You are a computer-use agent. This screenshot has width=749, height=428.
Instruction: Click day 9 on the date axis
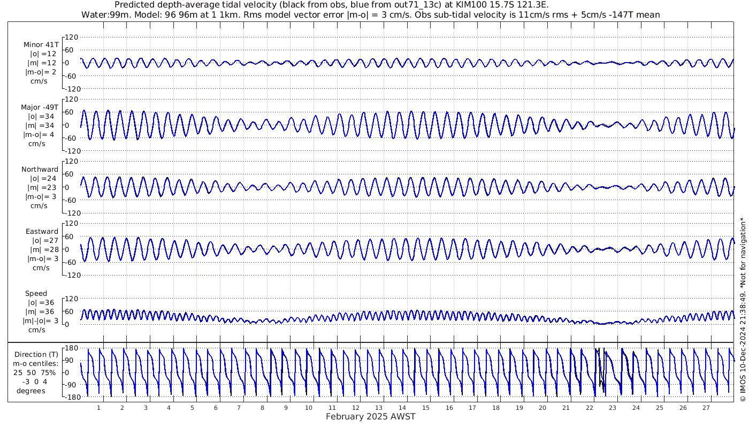(286, 408)
